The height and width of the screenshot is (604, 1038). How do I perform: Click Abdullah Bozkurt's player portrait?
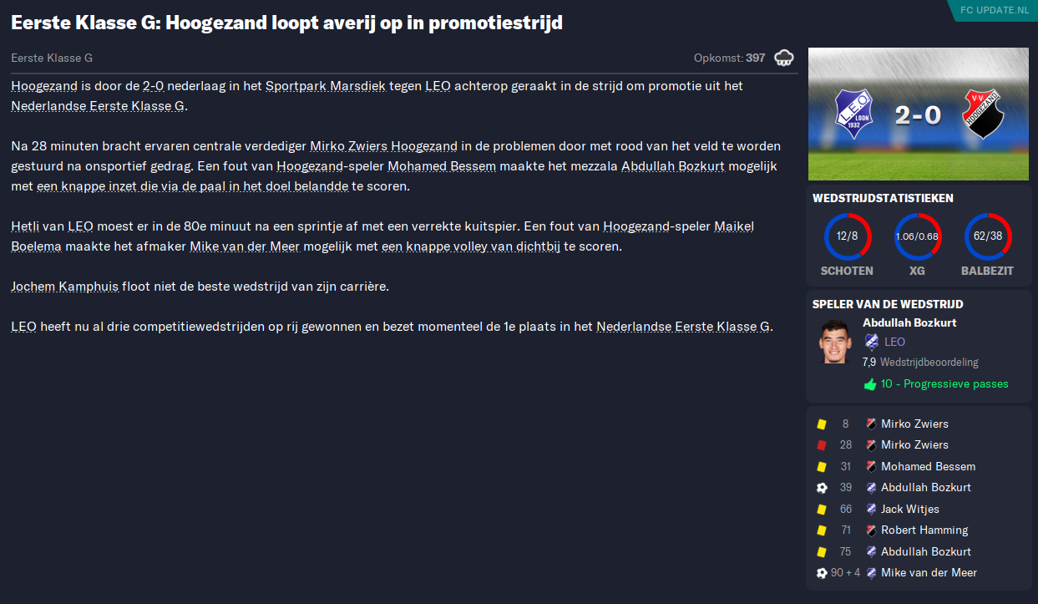click(833, 341)
